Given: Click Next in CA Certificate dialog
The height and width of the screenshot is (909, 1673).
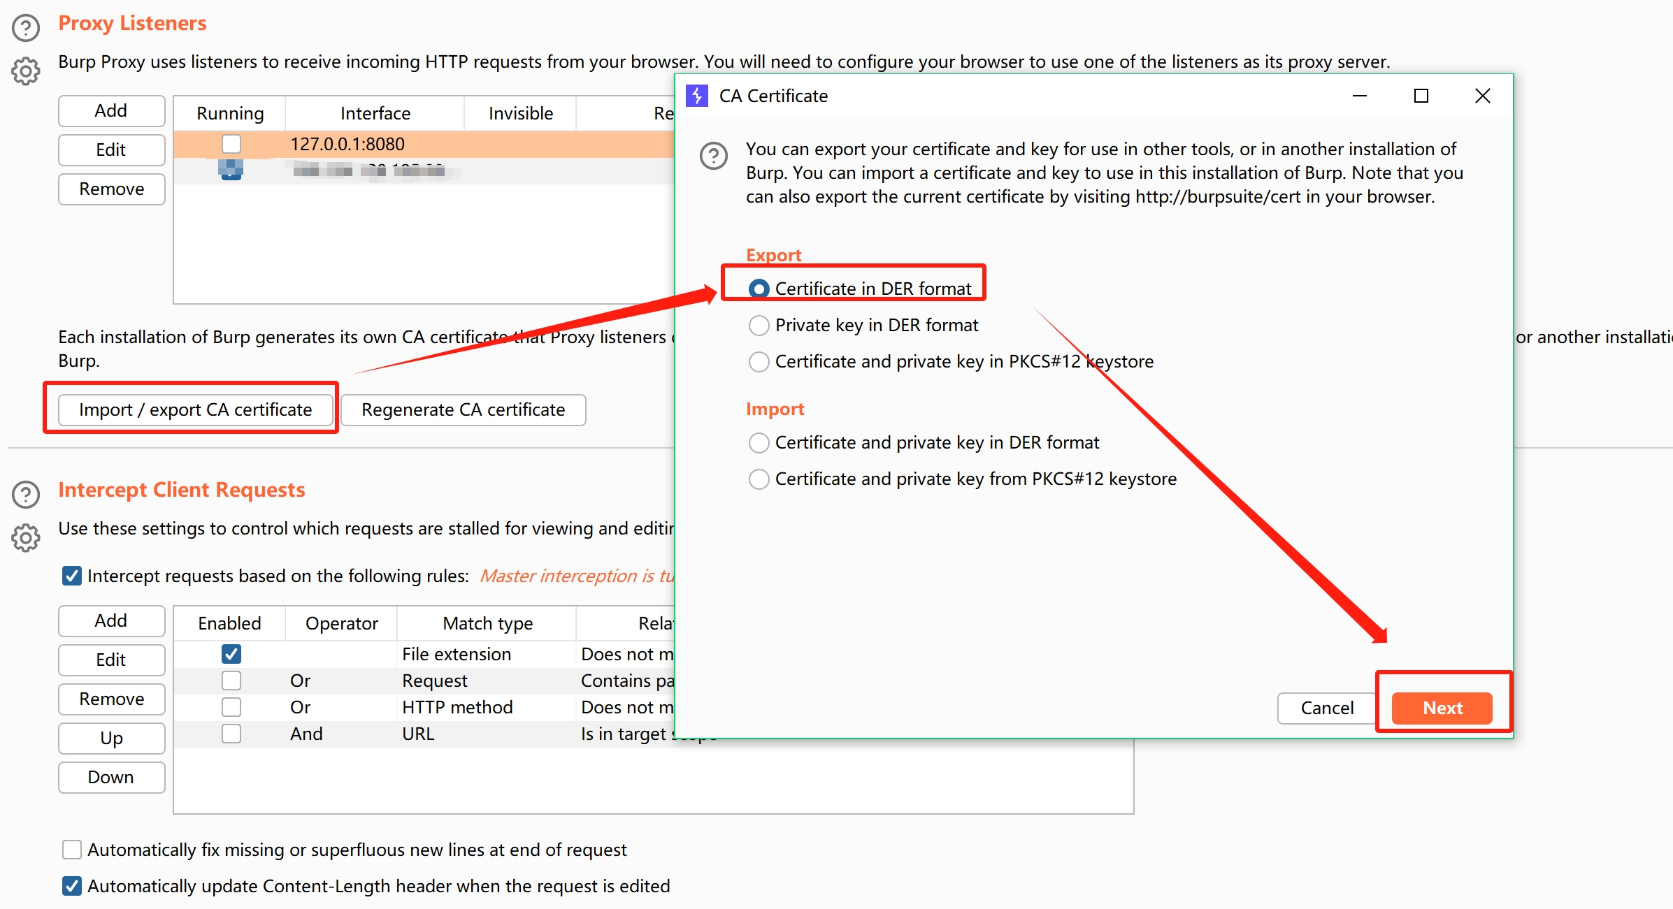Looking at the screenshot, I should click(1442, 708).
